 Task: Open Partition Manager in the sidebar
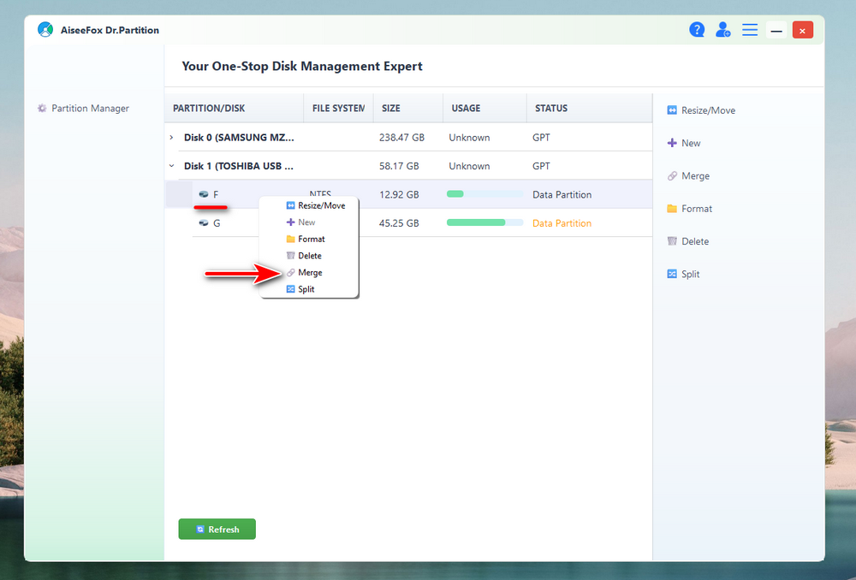[x=89, y=109]
